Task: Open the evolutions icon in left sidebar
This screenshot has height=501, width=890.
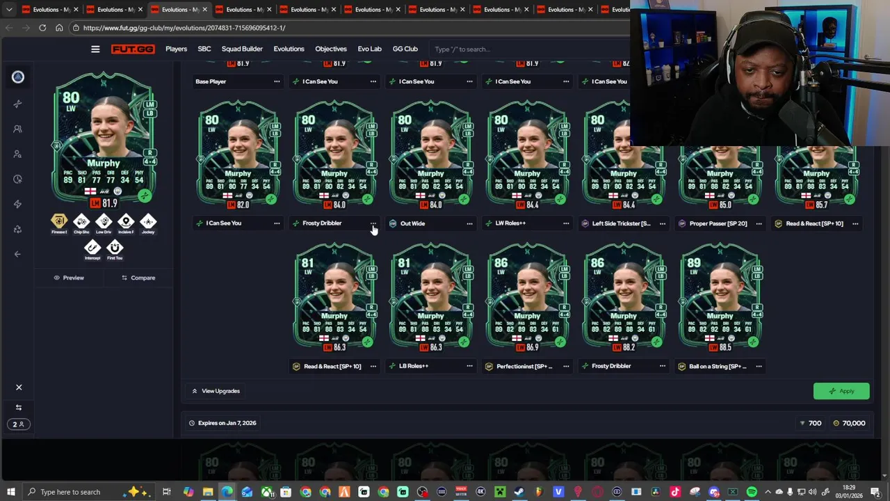Action: [x=18, y=104]
